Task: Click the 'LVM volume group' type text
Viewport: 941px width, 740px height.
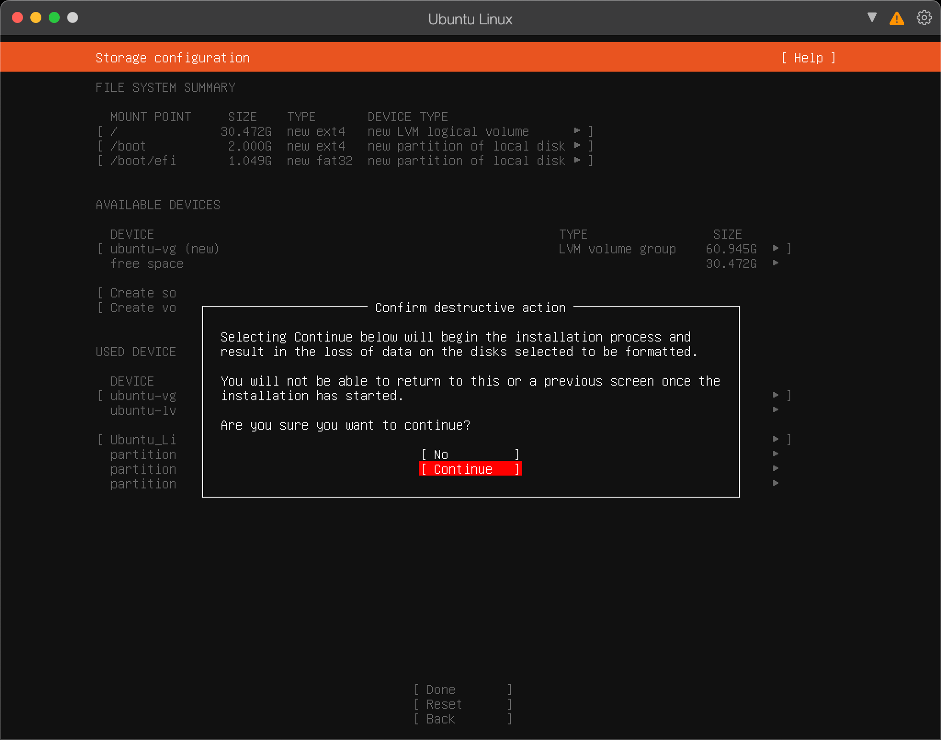Action: (x=617, y=249)
